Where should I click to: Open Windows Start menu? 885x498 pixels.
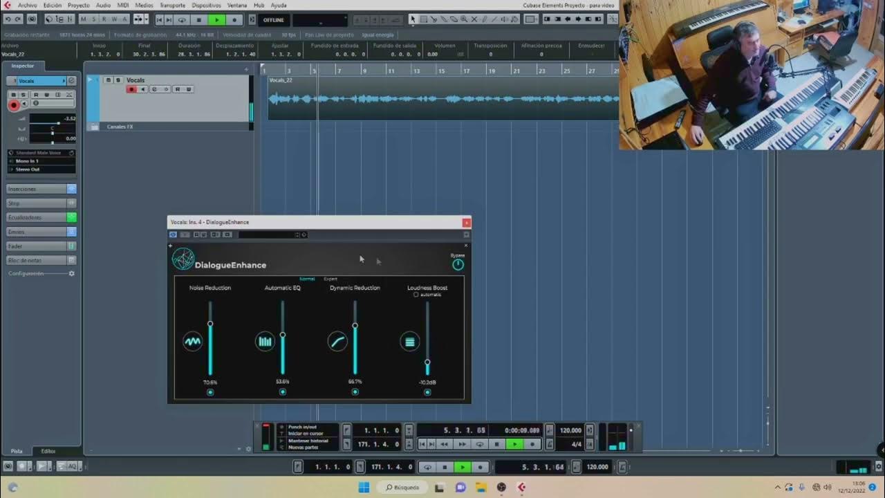click(x=364, y=487)
